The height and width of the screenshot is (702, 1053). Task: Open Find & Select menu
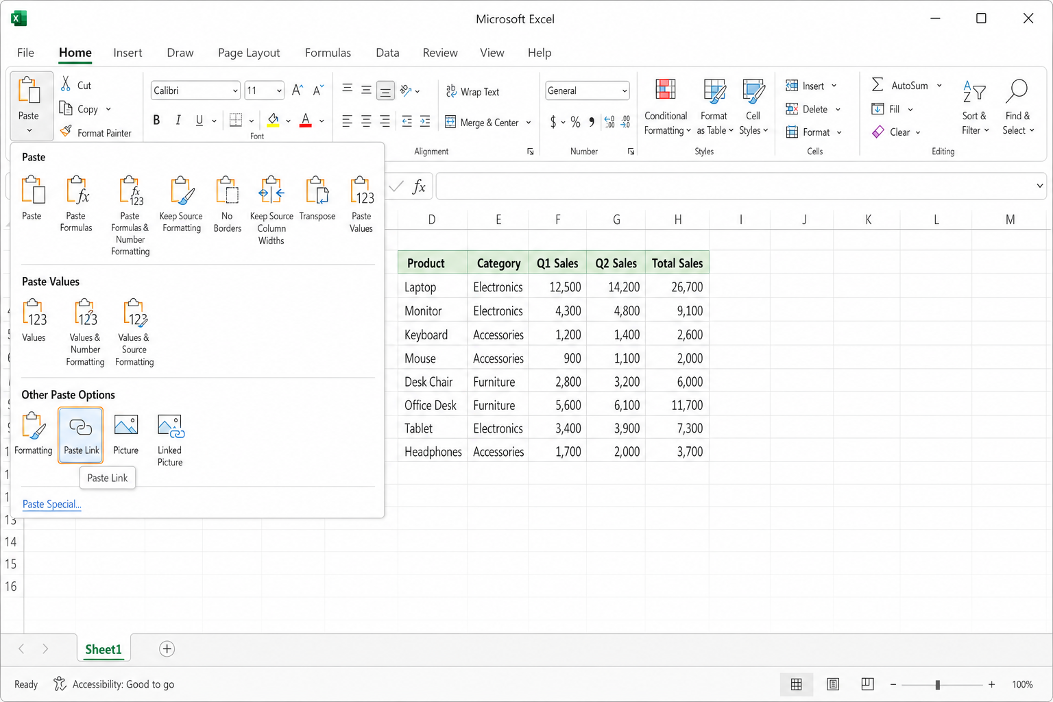(1018, 107)
